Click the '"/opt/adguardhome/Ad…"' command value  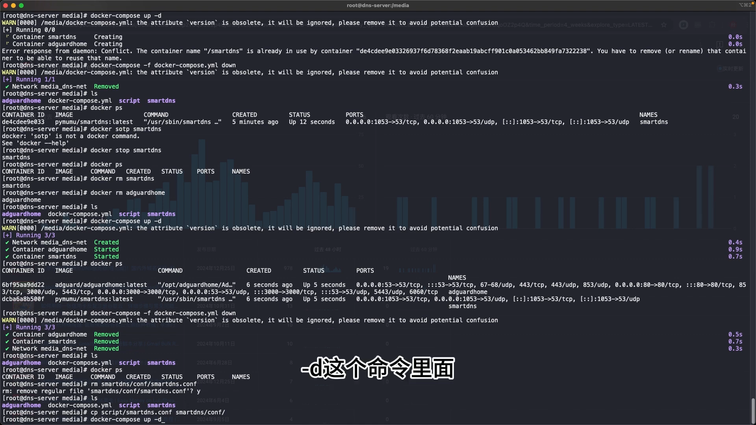point(196,285)
